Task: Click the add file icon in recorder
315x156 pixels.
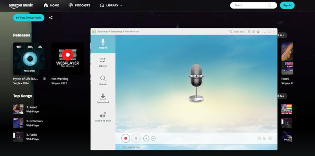Action: (x=270, y=138)
